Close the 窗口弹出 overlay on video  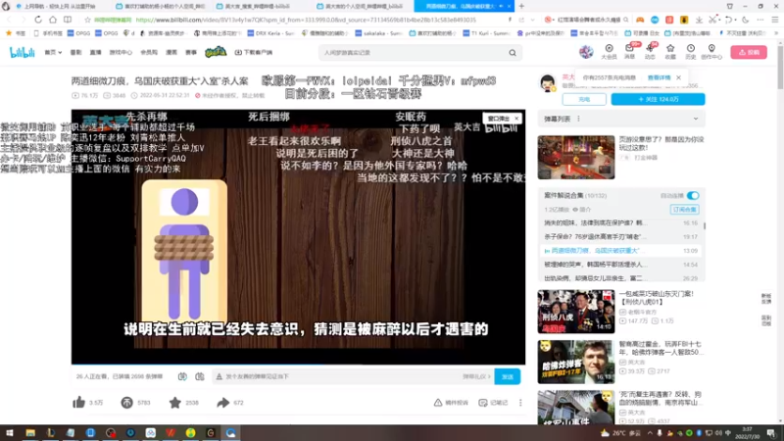516,119
